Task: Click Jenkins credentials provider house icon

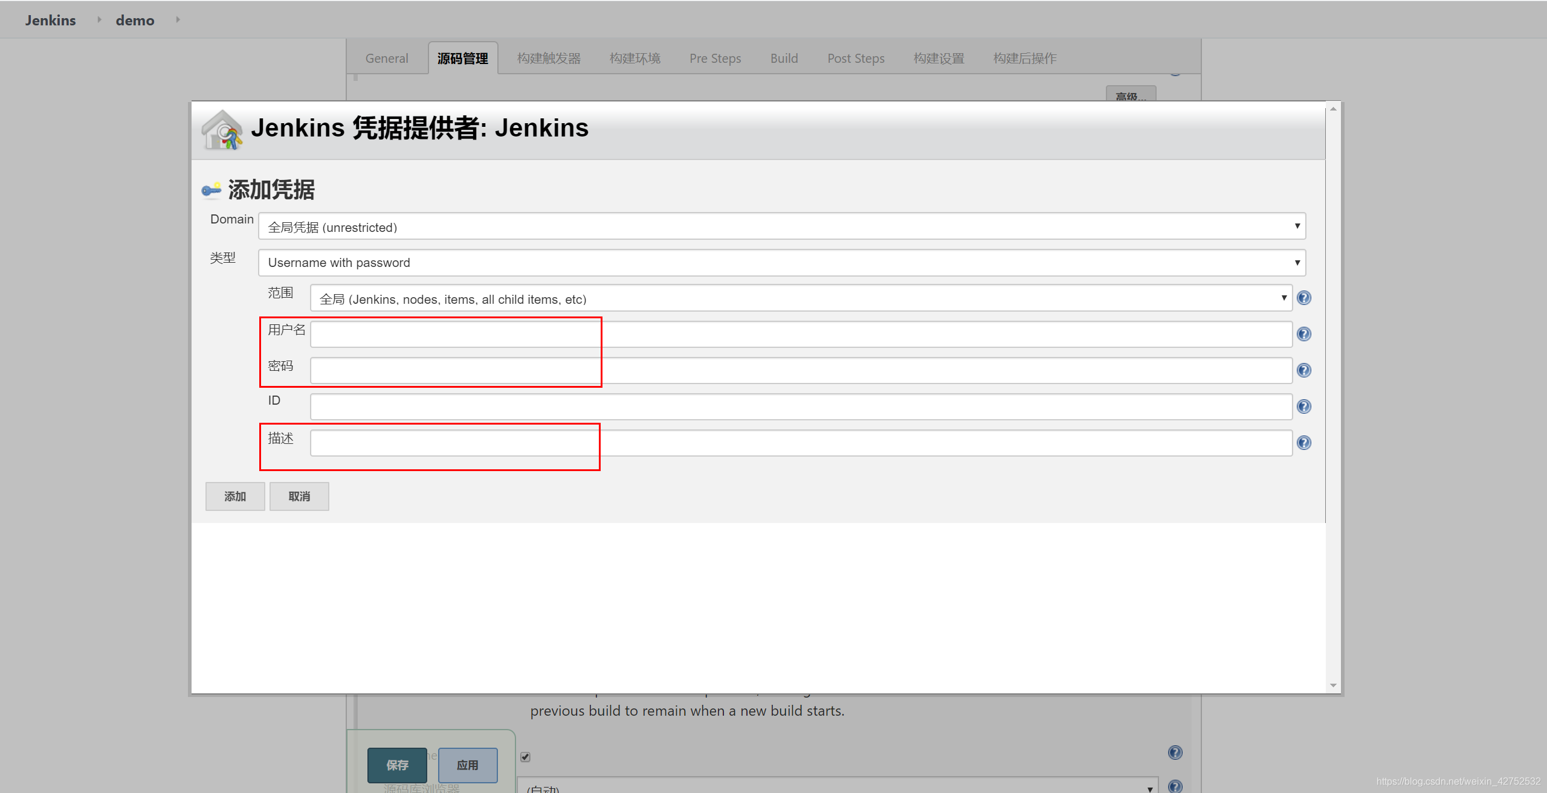Action: click(222, 129)
